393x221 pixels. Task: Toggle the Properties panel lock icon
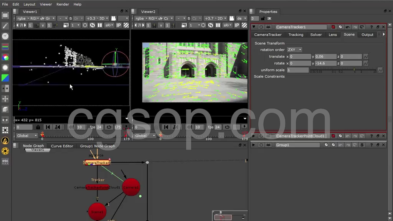pos(263,18)
